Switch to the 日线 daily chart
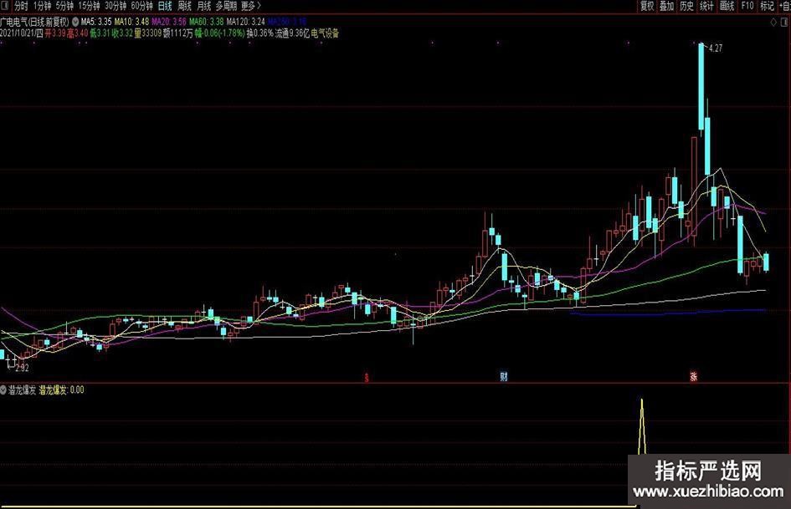The image size is (791, 509). [x=164, y=6]
